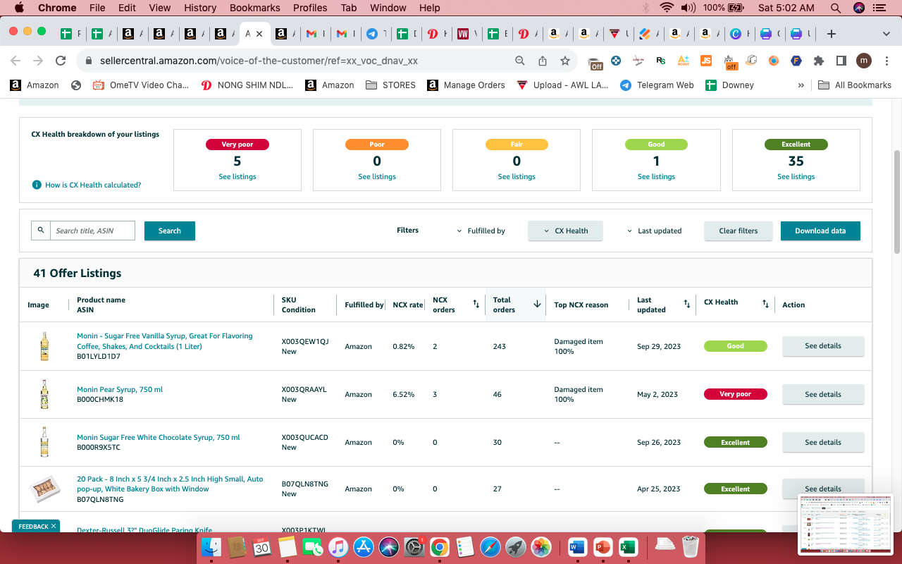Open Finder from the Dock

(x=211, y=546)
